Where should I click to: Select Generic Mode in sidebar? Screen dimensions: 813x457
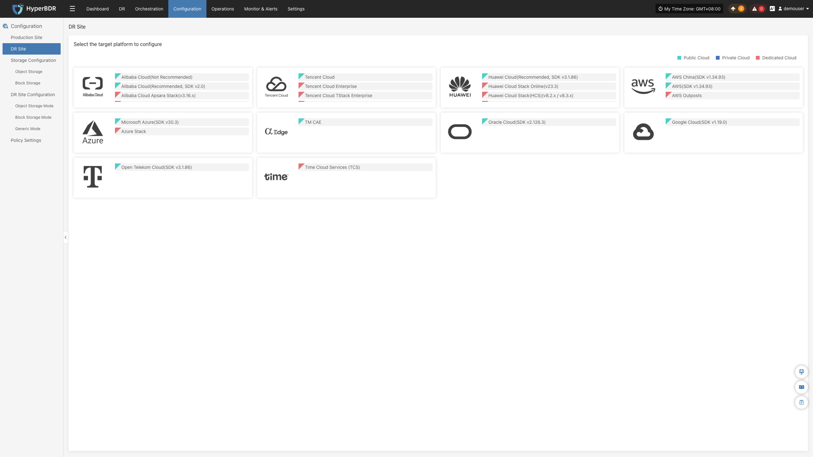[31, 129]
